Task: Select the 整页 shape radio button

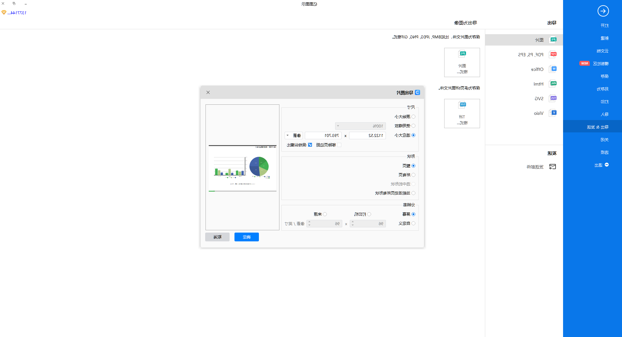Action: click(x=414, y=166)
